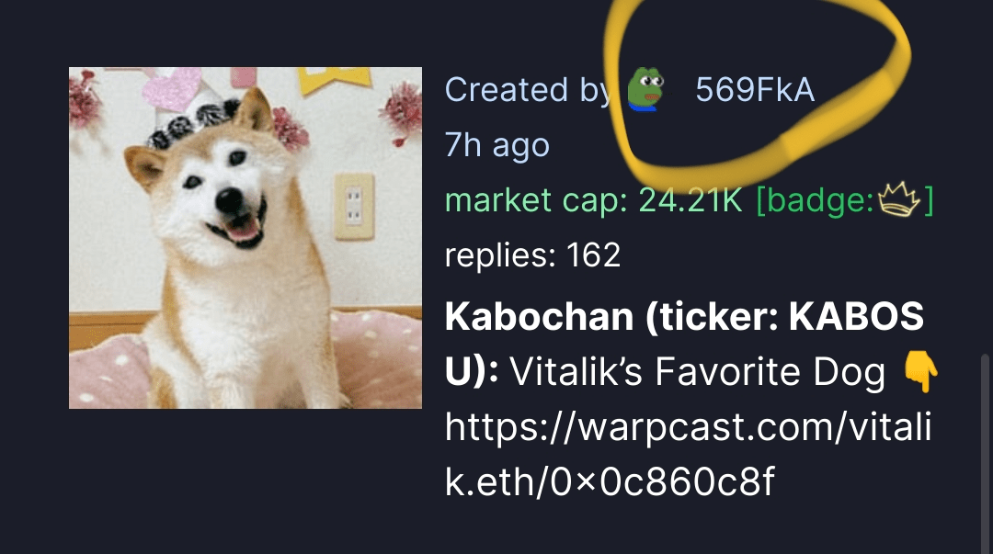
Task: Click the Created by label
Action: tap(528, 90)
